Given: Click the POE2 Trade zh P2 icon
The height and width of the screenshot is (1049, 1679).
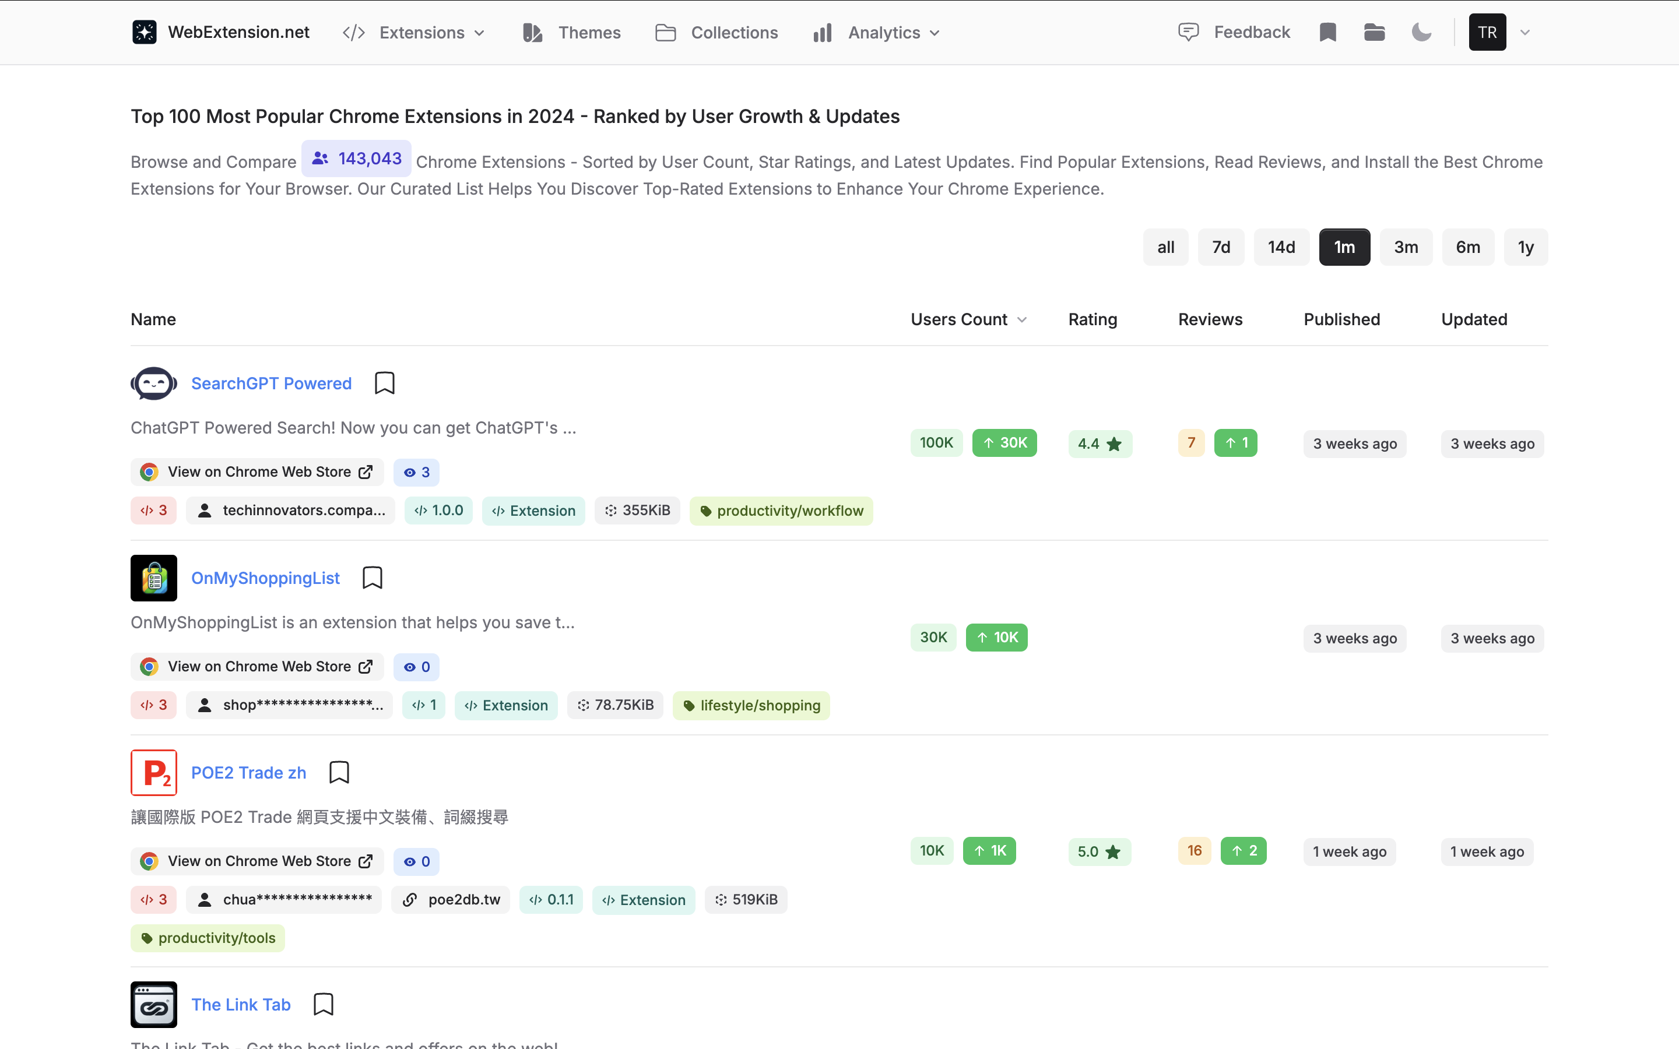Looking at the screenshot, I should point(154,772).
